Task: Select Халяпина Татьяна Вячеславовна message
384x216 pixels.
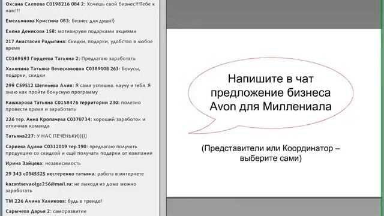Action: (73, 72)
